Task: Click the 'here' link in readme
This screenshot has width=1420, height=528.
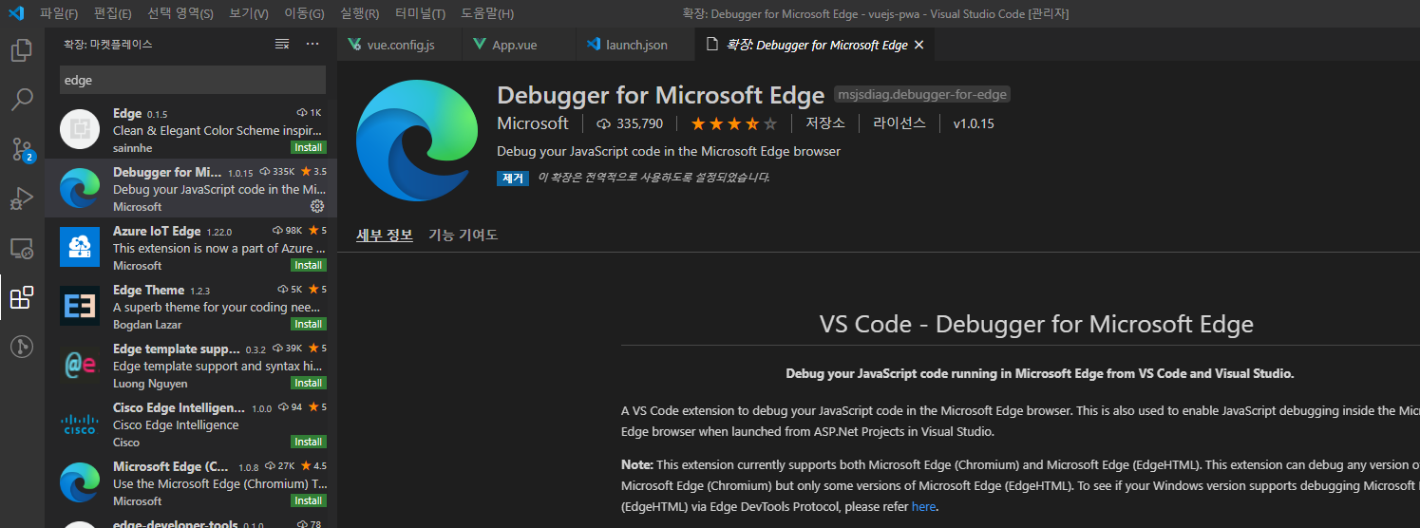Action: tap(923, 506)
